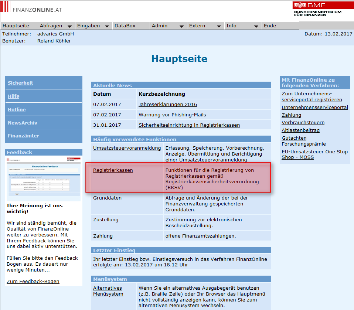The height and width of the screenshot is (310, 354).
Task: Switch to the Alternatives Menüsystem link
Action: point(108,291)
